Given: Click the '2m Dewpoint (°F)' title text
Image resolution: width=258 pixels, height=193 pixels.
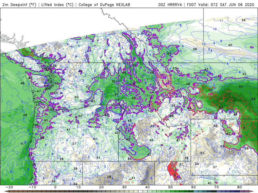Looking at the screenshot, I should 19,5.
